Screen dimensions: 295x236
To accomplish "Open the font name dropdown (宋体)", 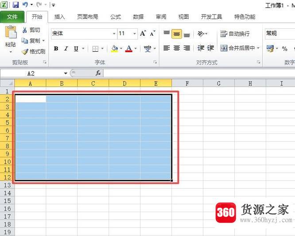I will point(114,34).
